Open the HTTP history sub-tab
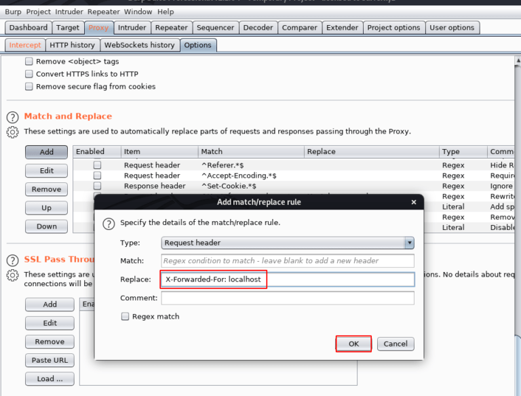 pyautogui.click(x=72, y=45)
